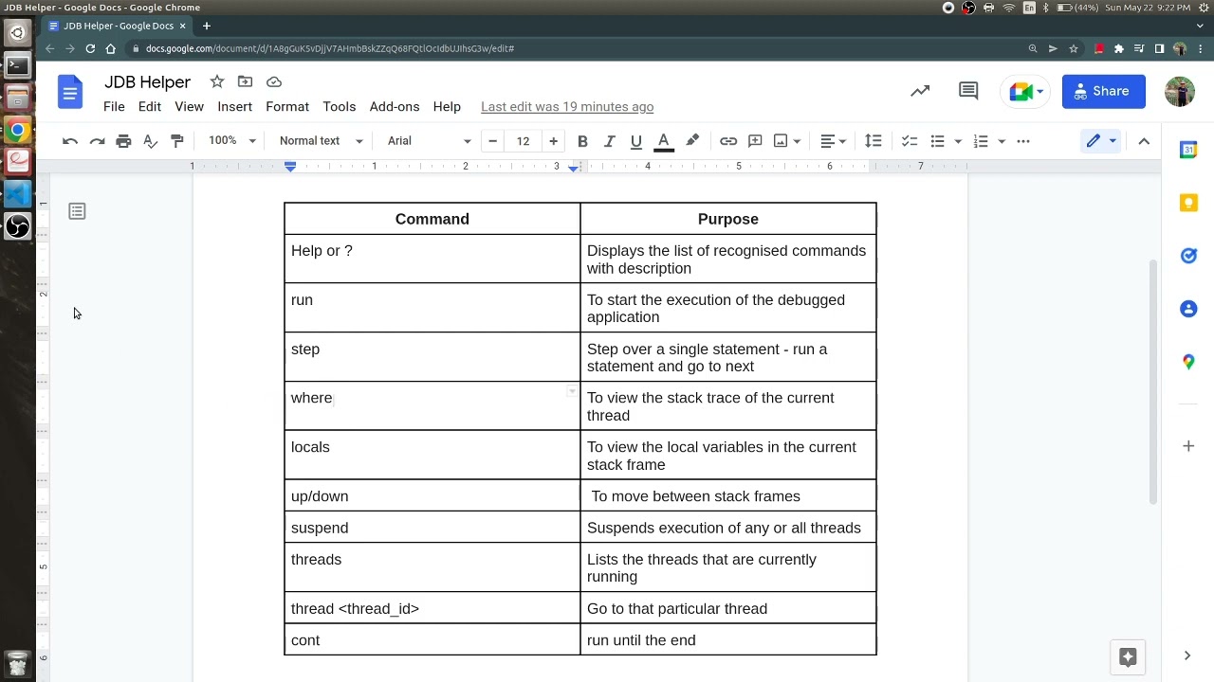The width and height of the screenshot is (1214, 682).
Task: Increase the font size
Action: point(553,141)
